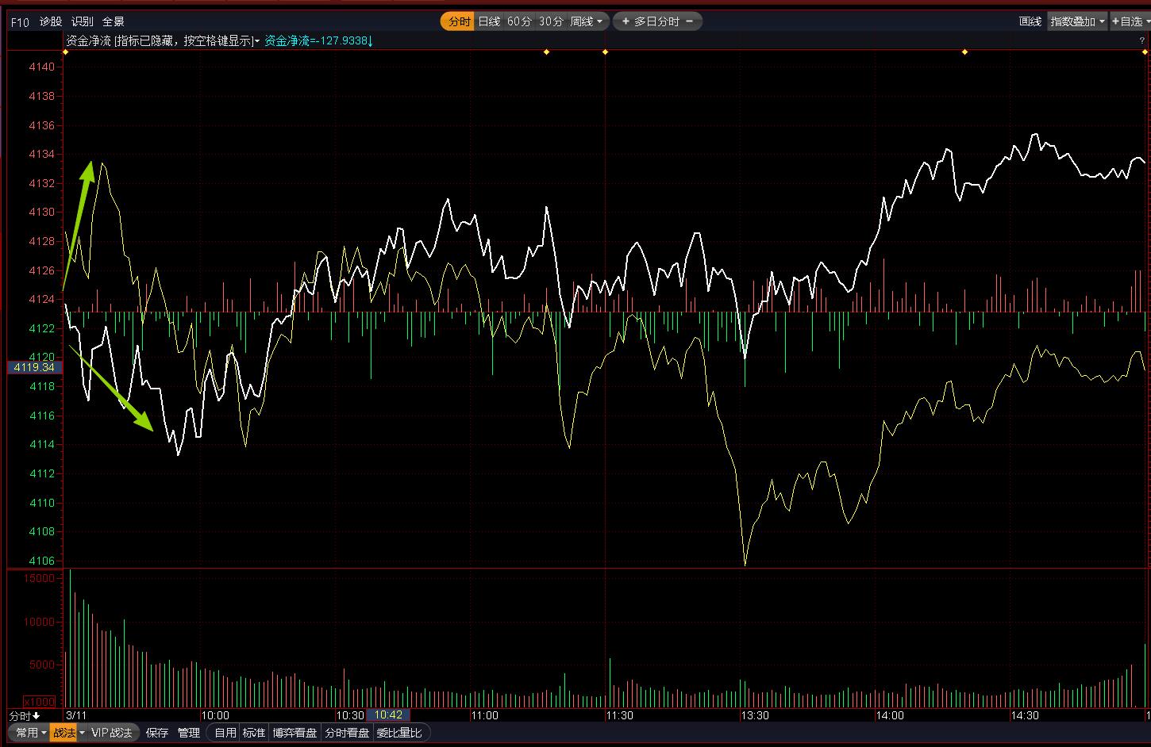This screenshot has width=1151, height=747.
Task: Click the minus icon beside 多日分时
Action: pyautogui.click(x=689, y=21)
